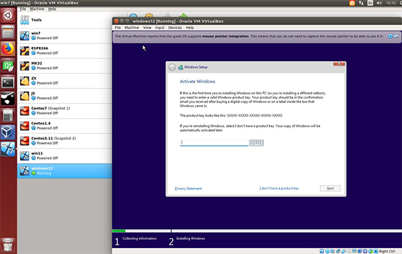Click the 'Right Ctrl' host key label
The image size is (402, 254).
pyautogui.click(x=387, y=251)
